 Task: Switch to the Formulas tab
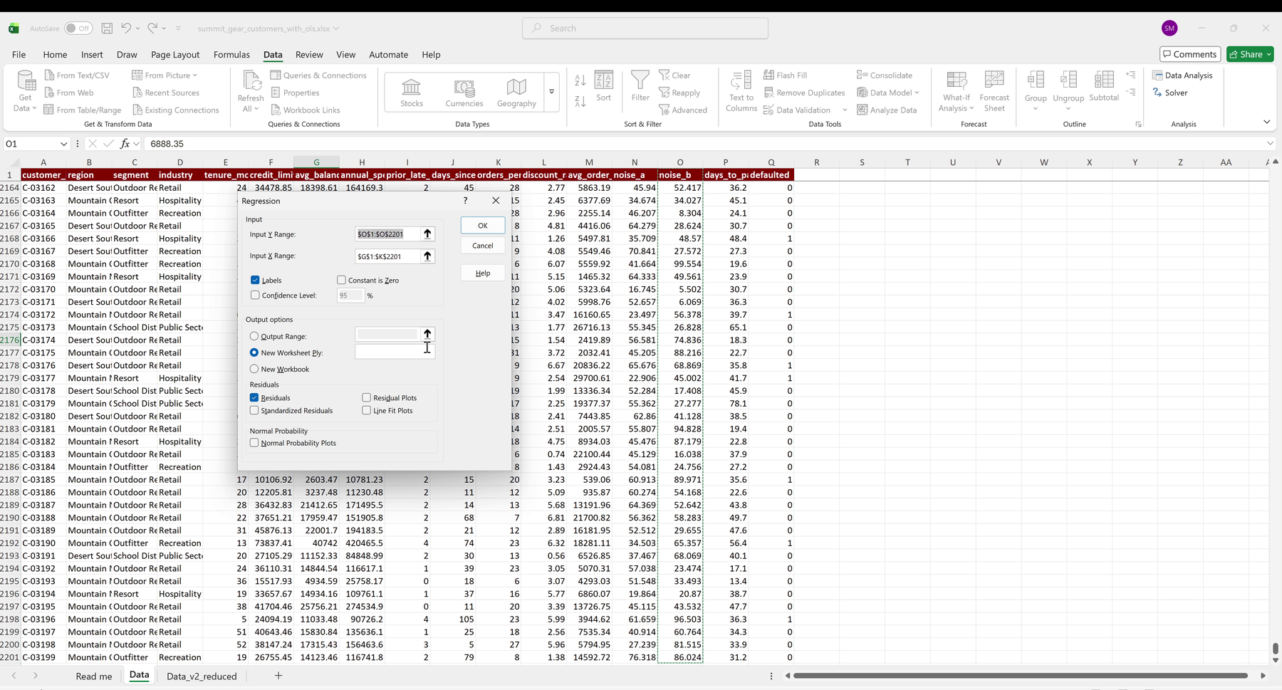231,54
